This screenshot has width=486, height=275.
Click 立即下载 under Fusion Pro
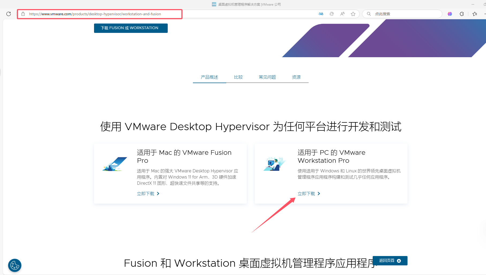point(148,194)
